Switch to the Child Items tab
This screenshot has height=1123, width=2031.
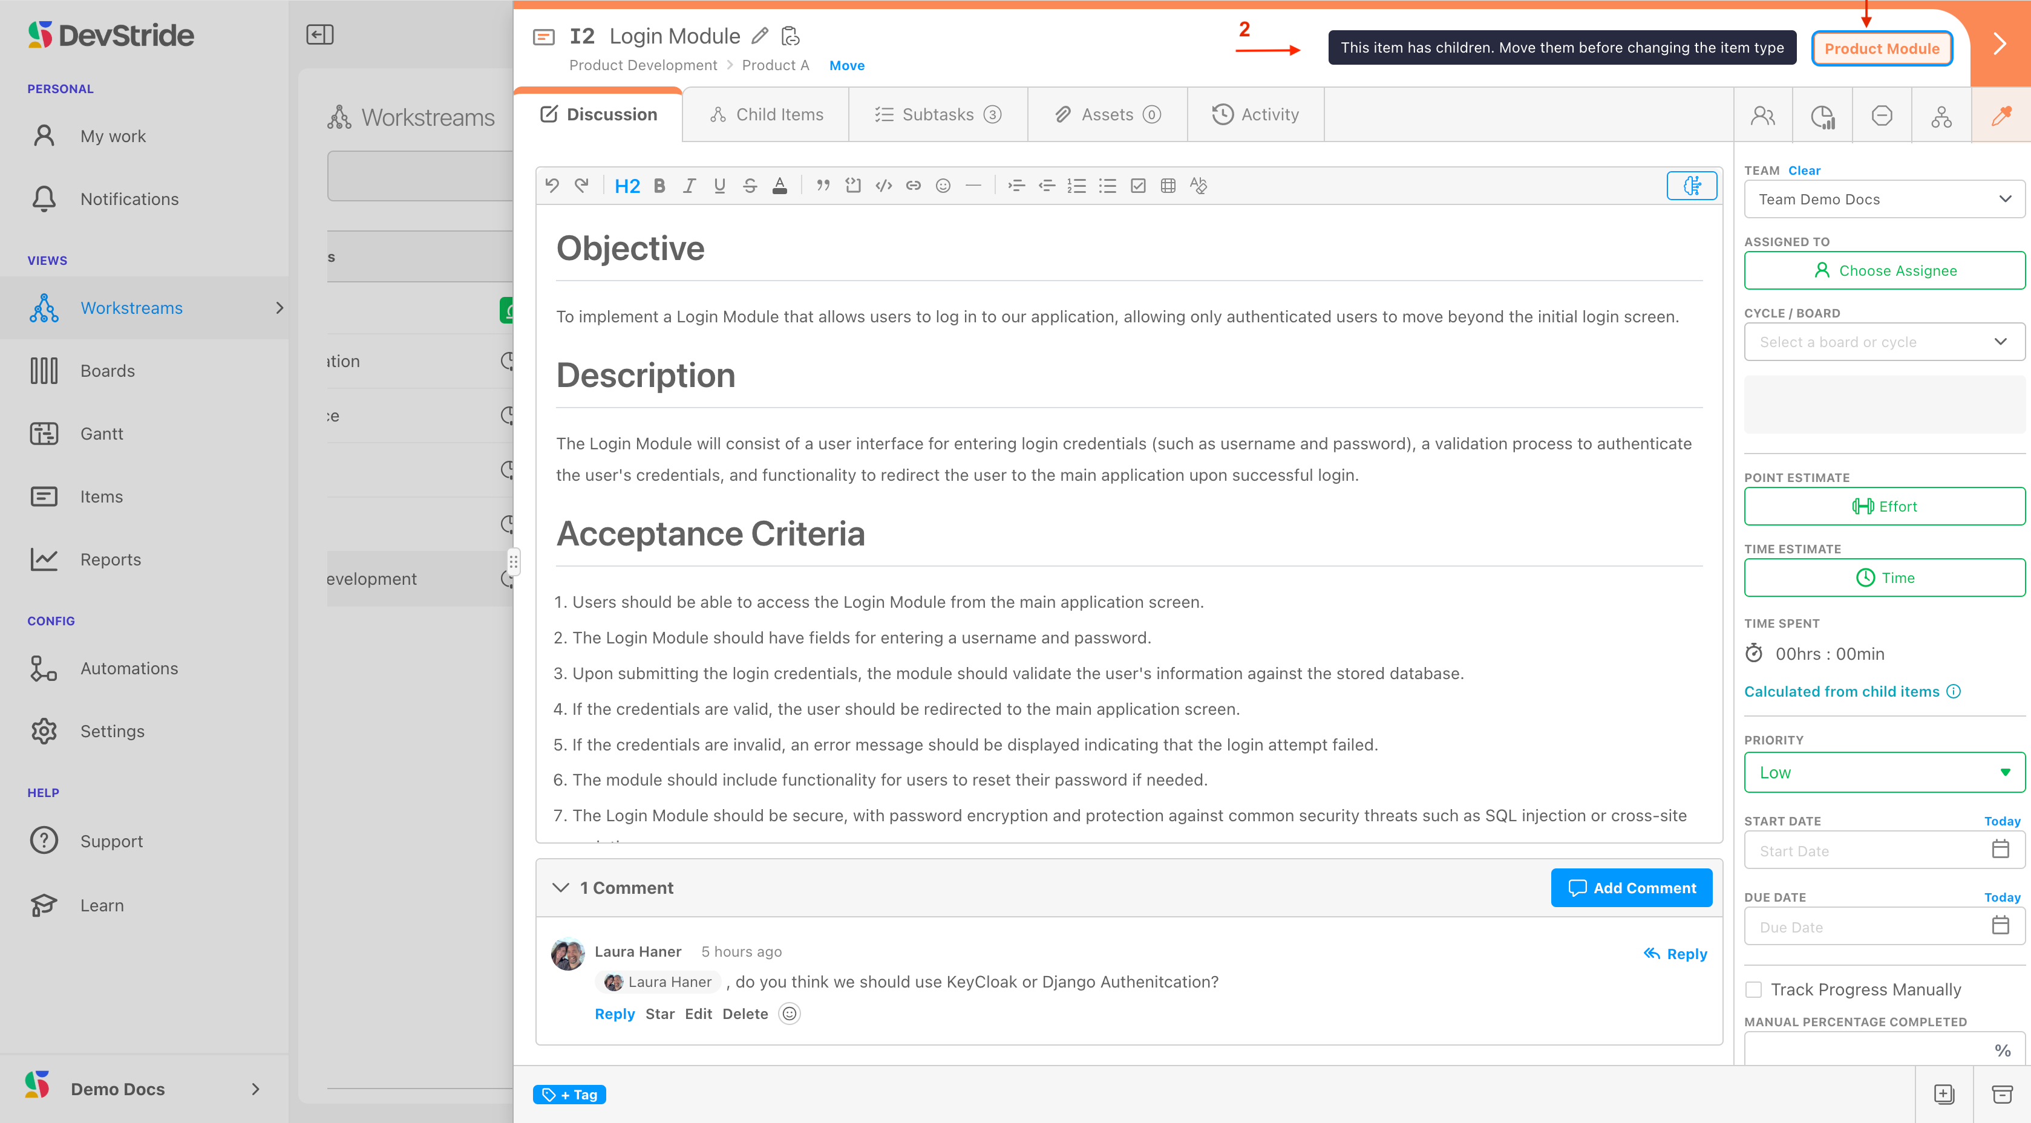[767, 114]
